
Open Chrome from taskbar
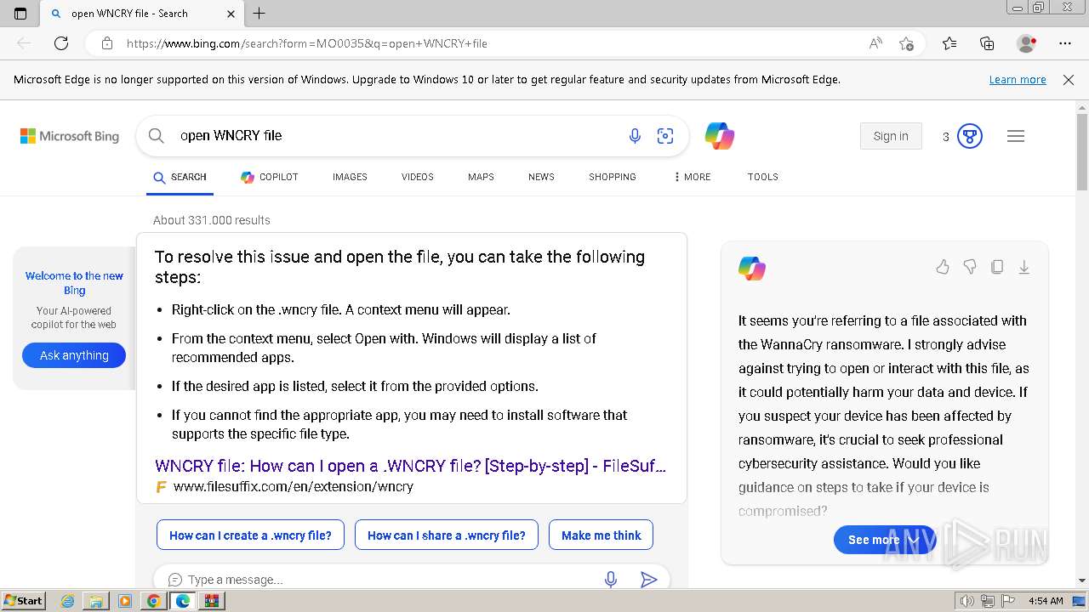coord(153,601)
